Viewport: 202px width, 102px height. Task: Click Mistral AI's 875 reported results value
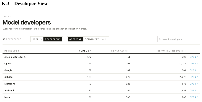pyautogui.click(x=184, y=84)
